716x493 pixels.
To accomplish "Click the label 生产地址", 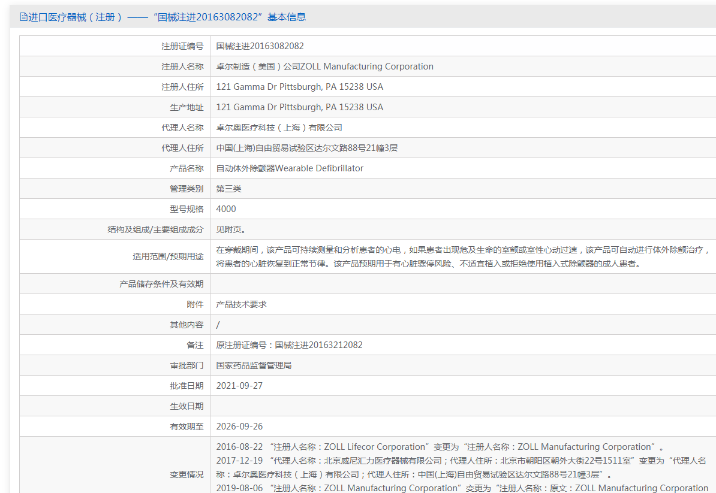I will click(186, 107).
